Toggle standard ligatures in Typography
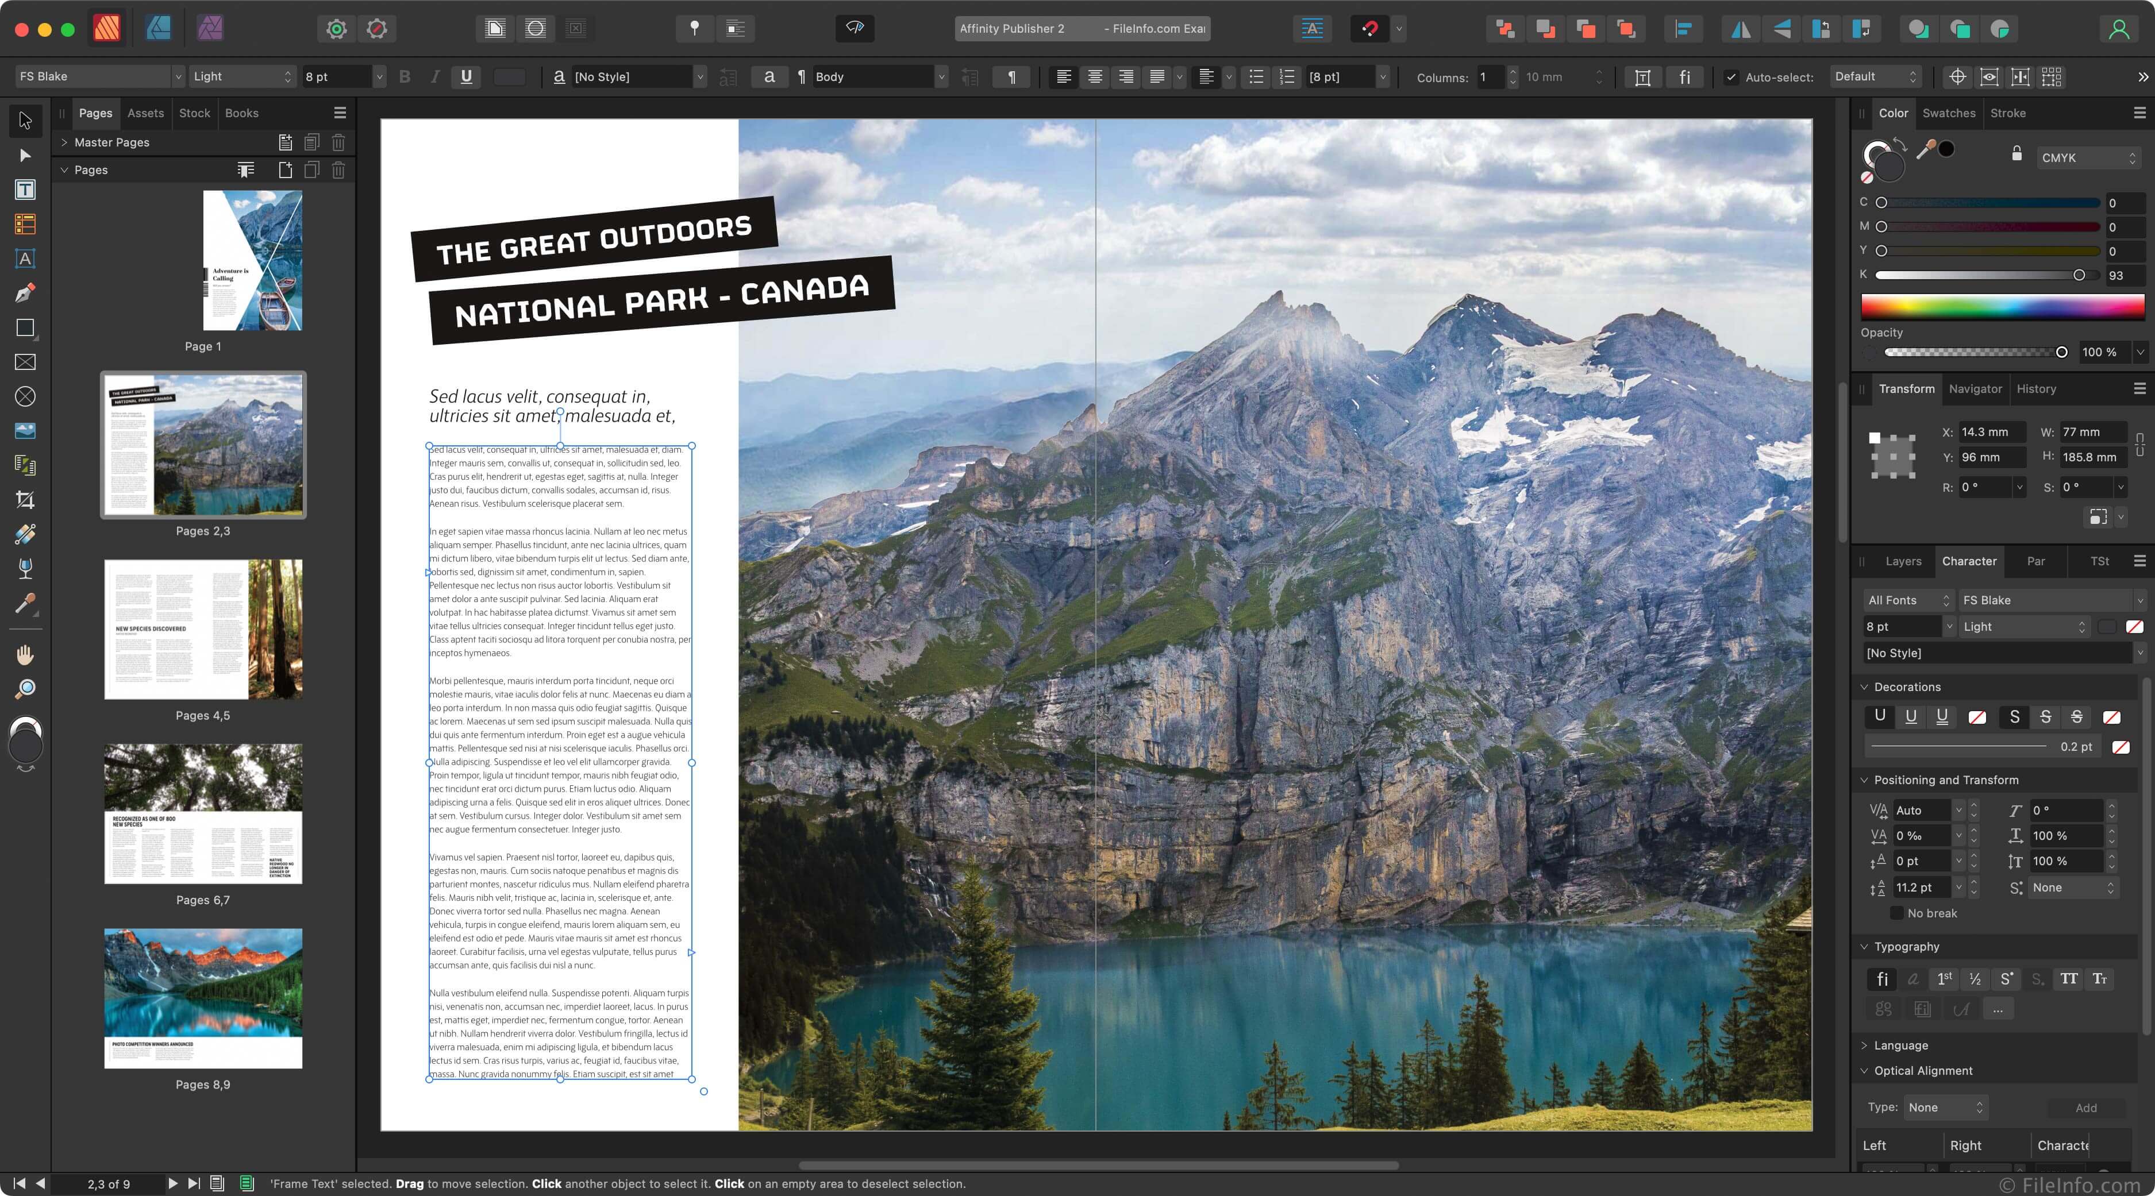 click(1881, 978)
